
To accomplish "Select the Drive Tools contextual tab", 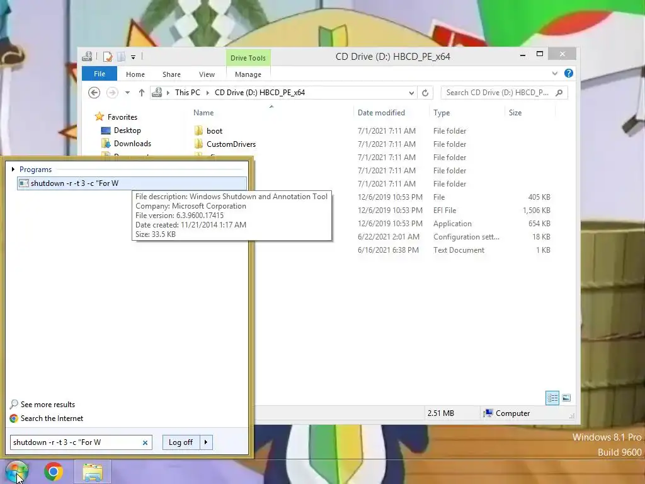I will (x=248, y=58).
